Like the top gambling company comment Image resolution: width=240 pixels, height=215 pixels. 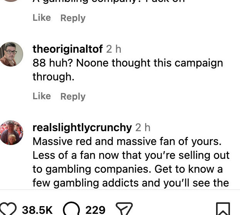(x=42, y=18)
